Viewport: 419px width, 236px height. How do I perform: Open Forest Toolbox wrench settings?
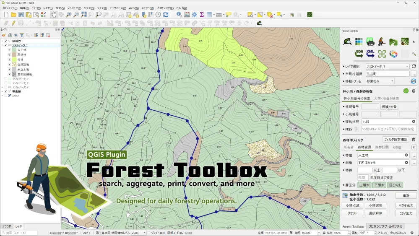tap(414, 54)
